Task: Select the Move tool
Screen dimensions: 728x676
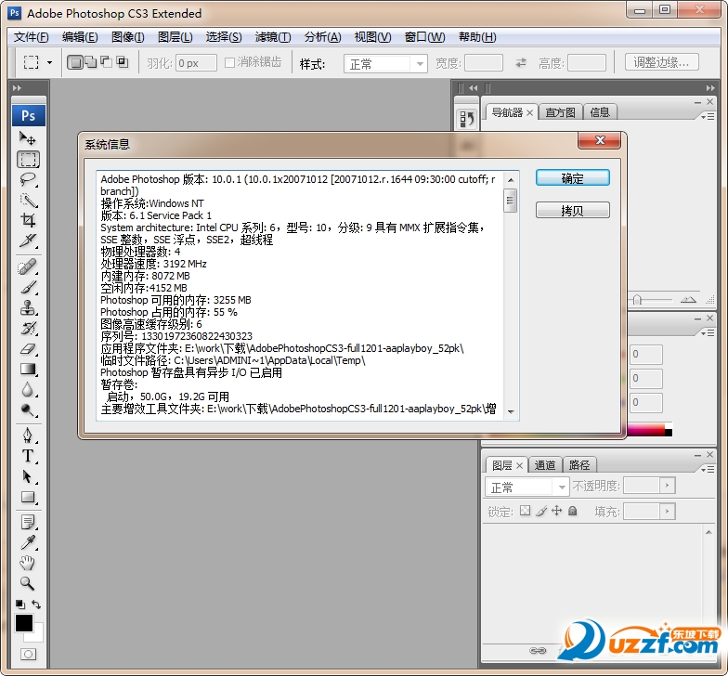Action: pyautogui.click(x=28, y=137)
